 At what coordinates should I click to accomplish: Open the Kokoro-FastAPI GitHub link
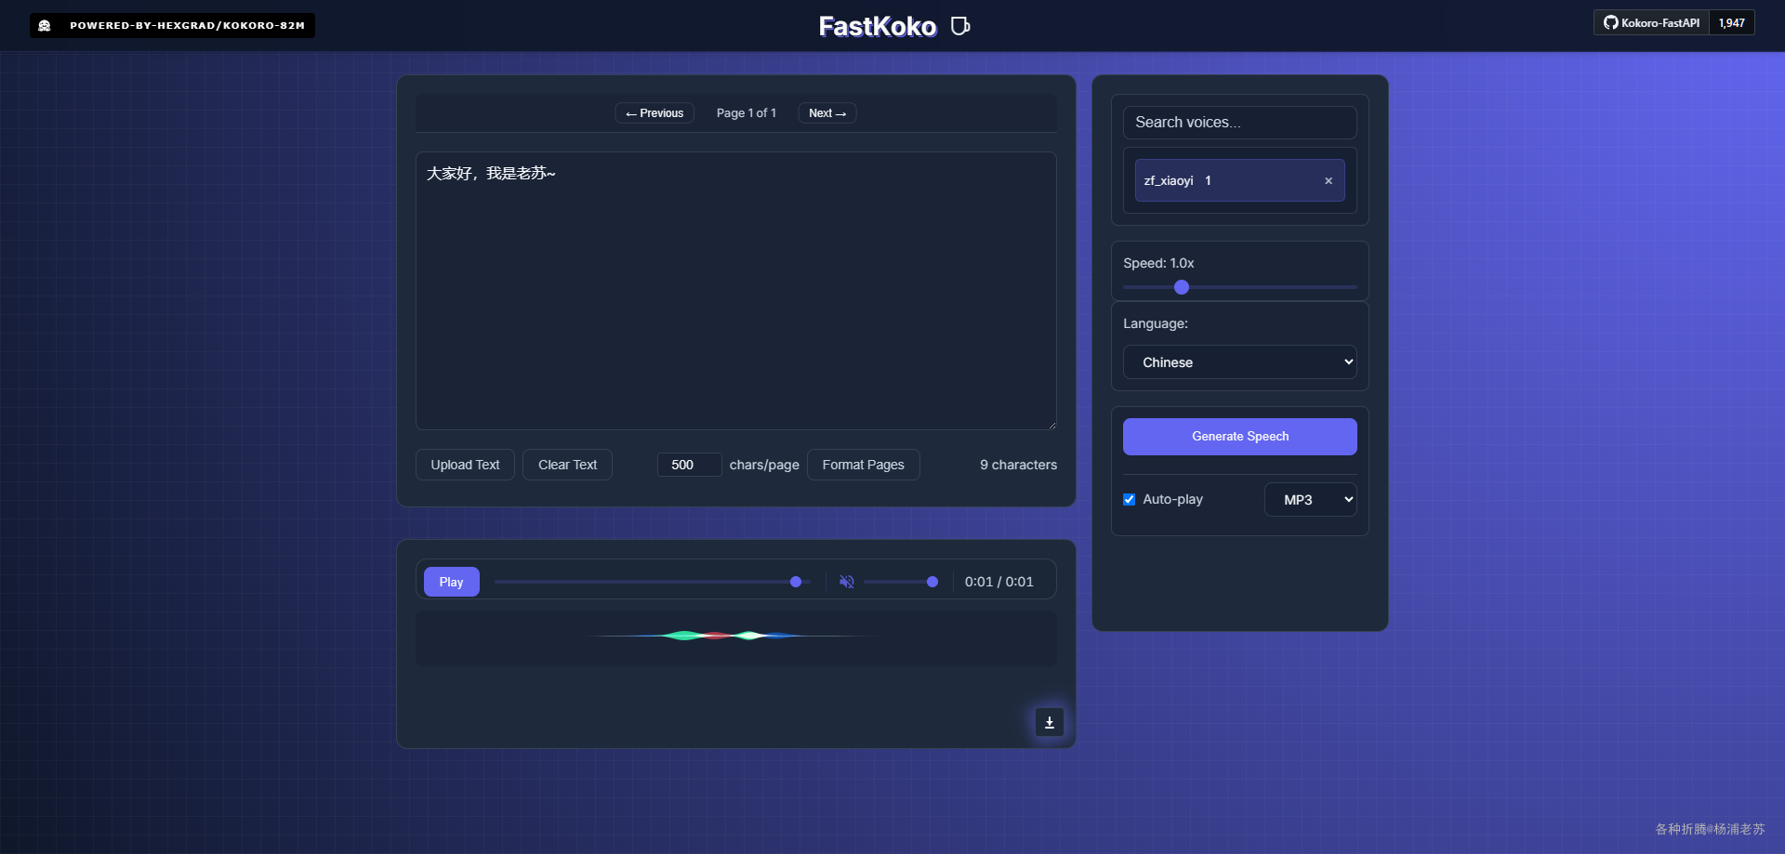1651,23
